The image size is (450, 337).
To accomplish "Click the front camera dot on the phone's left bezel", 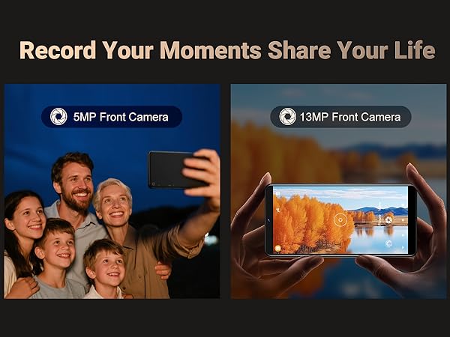I will (x=269, y=220).
